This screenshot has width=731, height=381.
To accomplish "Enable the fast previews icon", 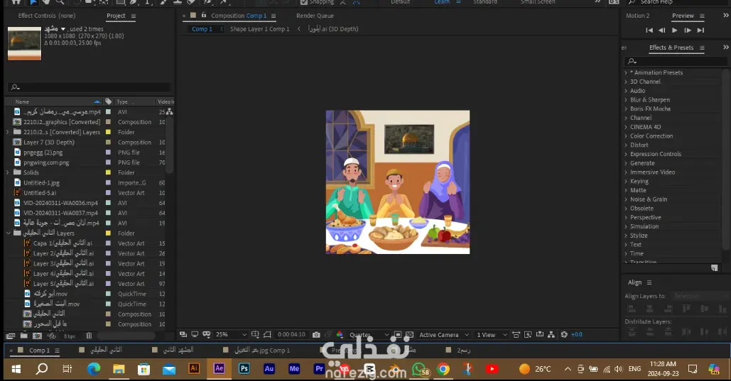I will [528, 334].
